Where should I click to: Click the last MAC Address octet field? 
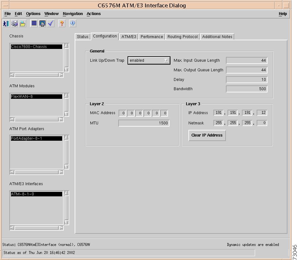point(164,113)
